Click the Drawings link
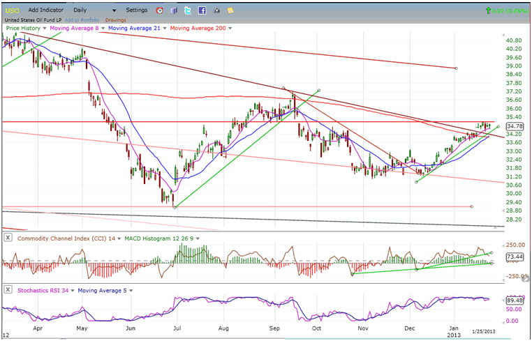Viewport: 532px width, 343px height. pos(115,20)
